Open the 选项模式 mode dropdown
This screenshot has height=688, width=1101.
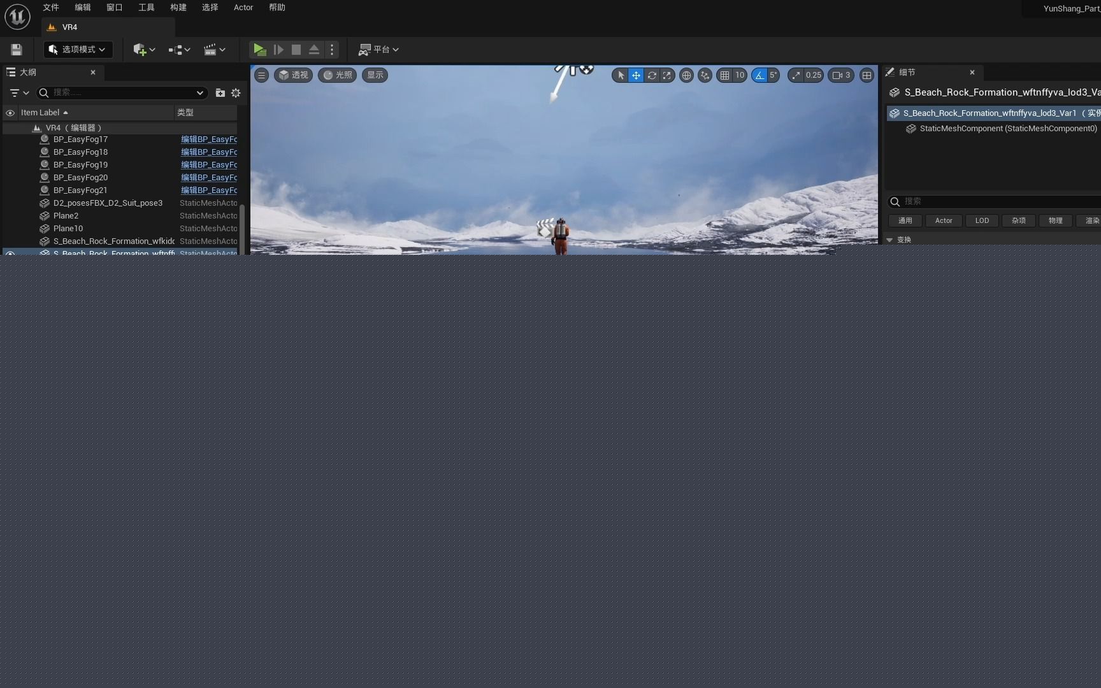(78, 50)
